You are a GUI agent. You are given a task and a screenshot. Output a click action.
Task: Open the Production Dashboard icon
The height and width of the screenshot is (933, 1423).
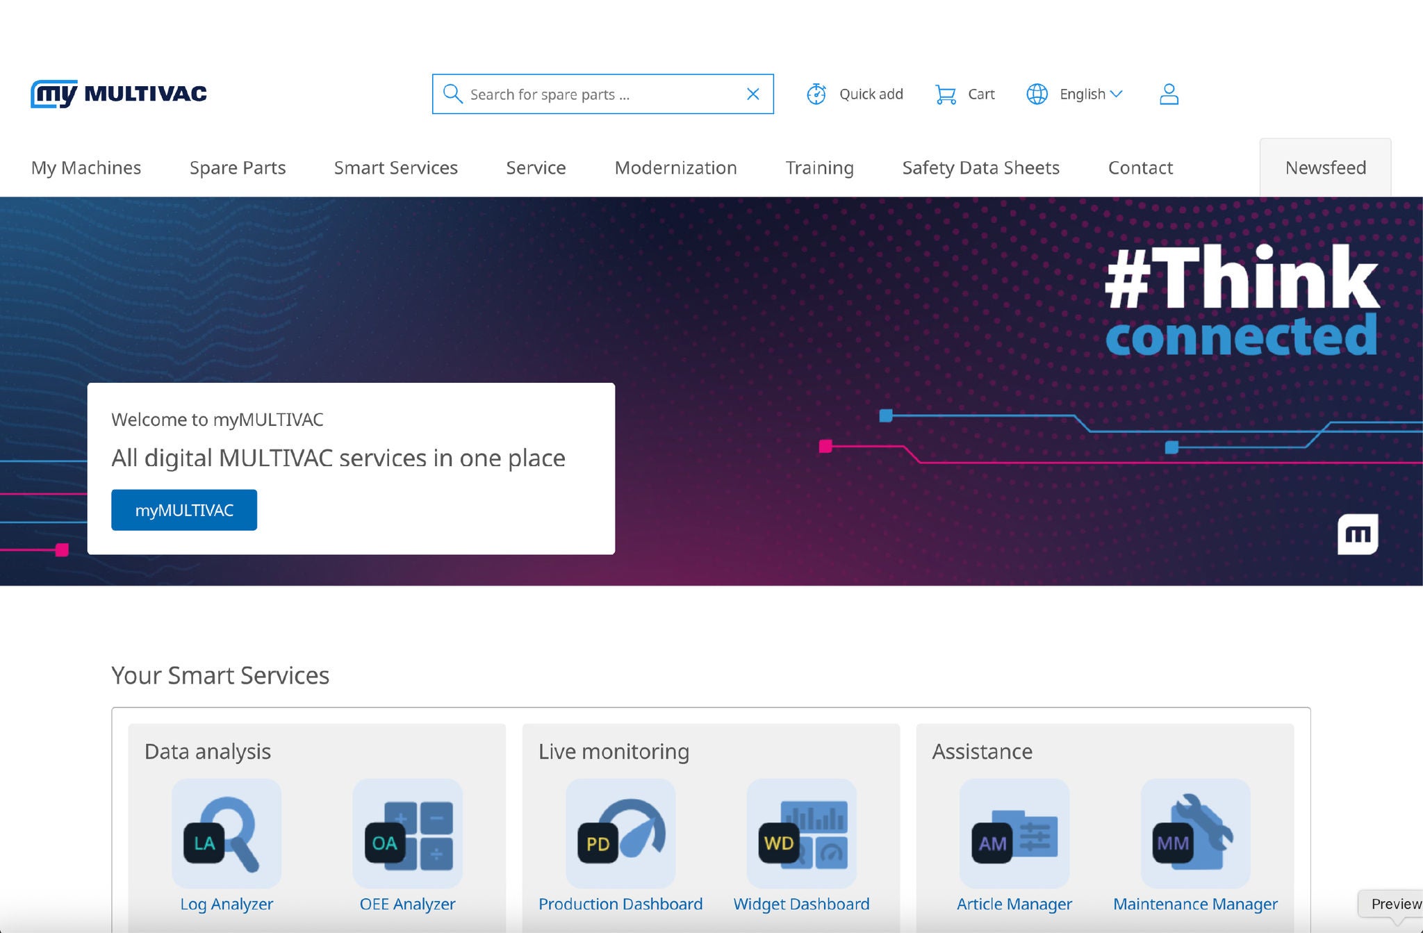point(620,833)
